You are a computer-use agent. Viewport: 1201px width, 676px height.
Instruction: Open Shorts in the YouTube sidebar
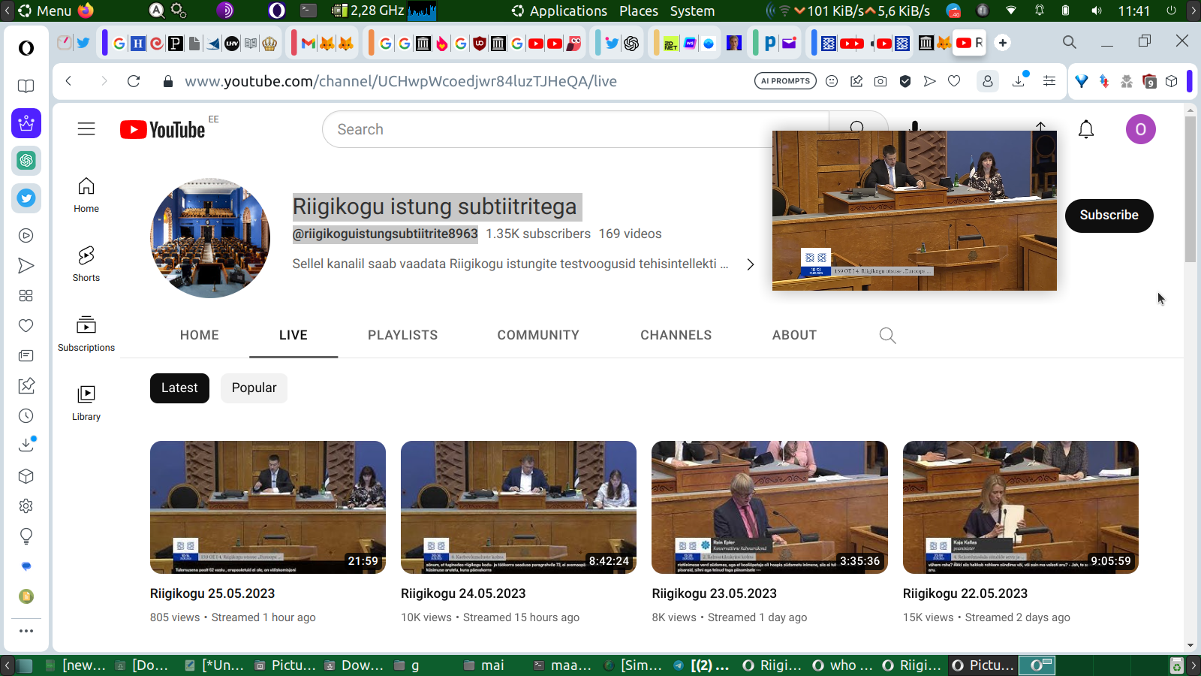pos(86,264)
